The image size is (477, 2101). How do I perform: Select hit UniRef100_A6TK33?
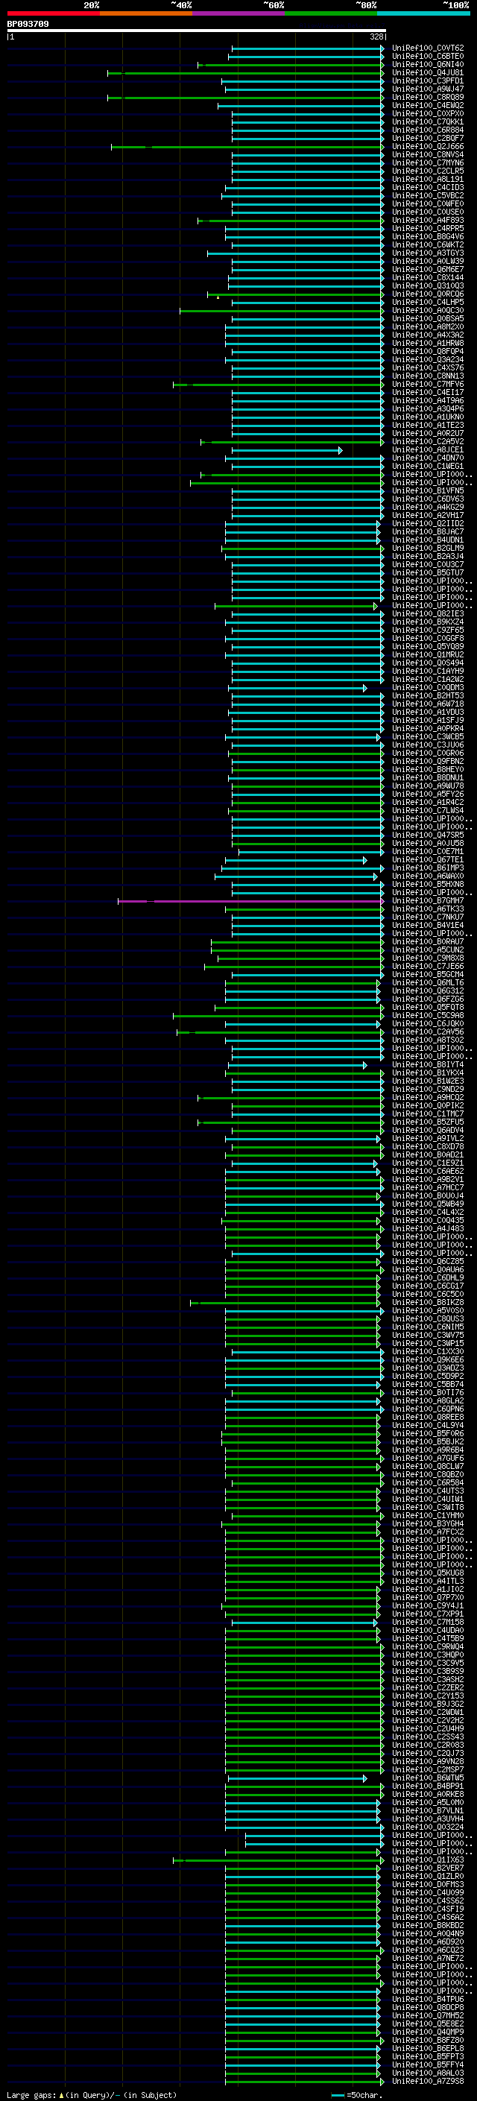coord(428,909)
